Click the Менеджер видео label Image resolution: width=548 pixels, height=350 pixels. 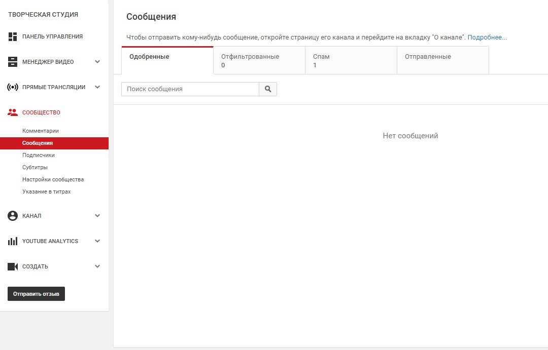48,62
